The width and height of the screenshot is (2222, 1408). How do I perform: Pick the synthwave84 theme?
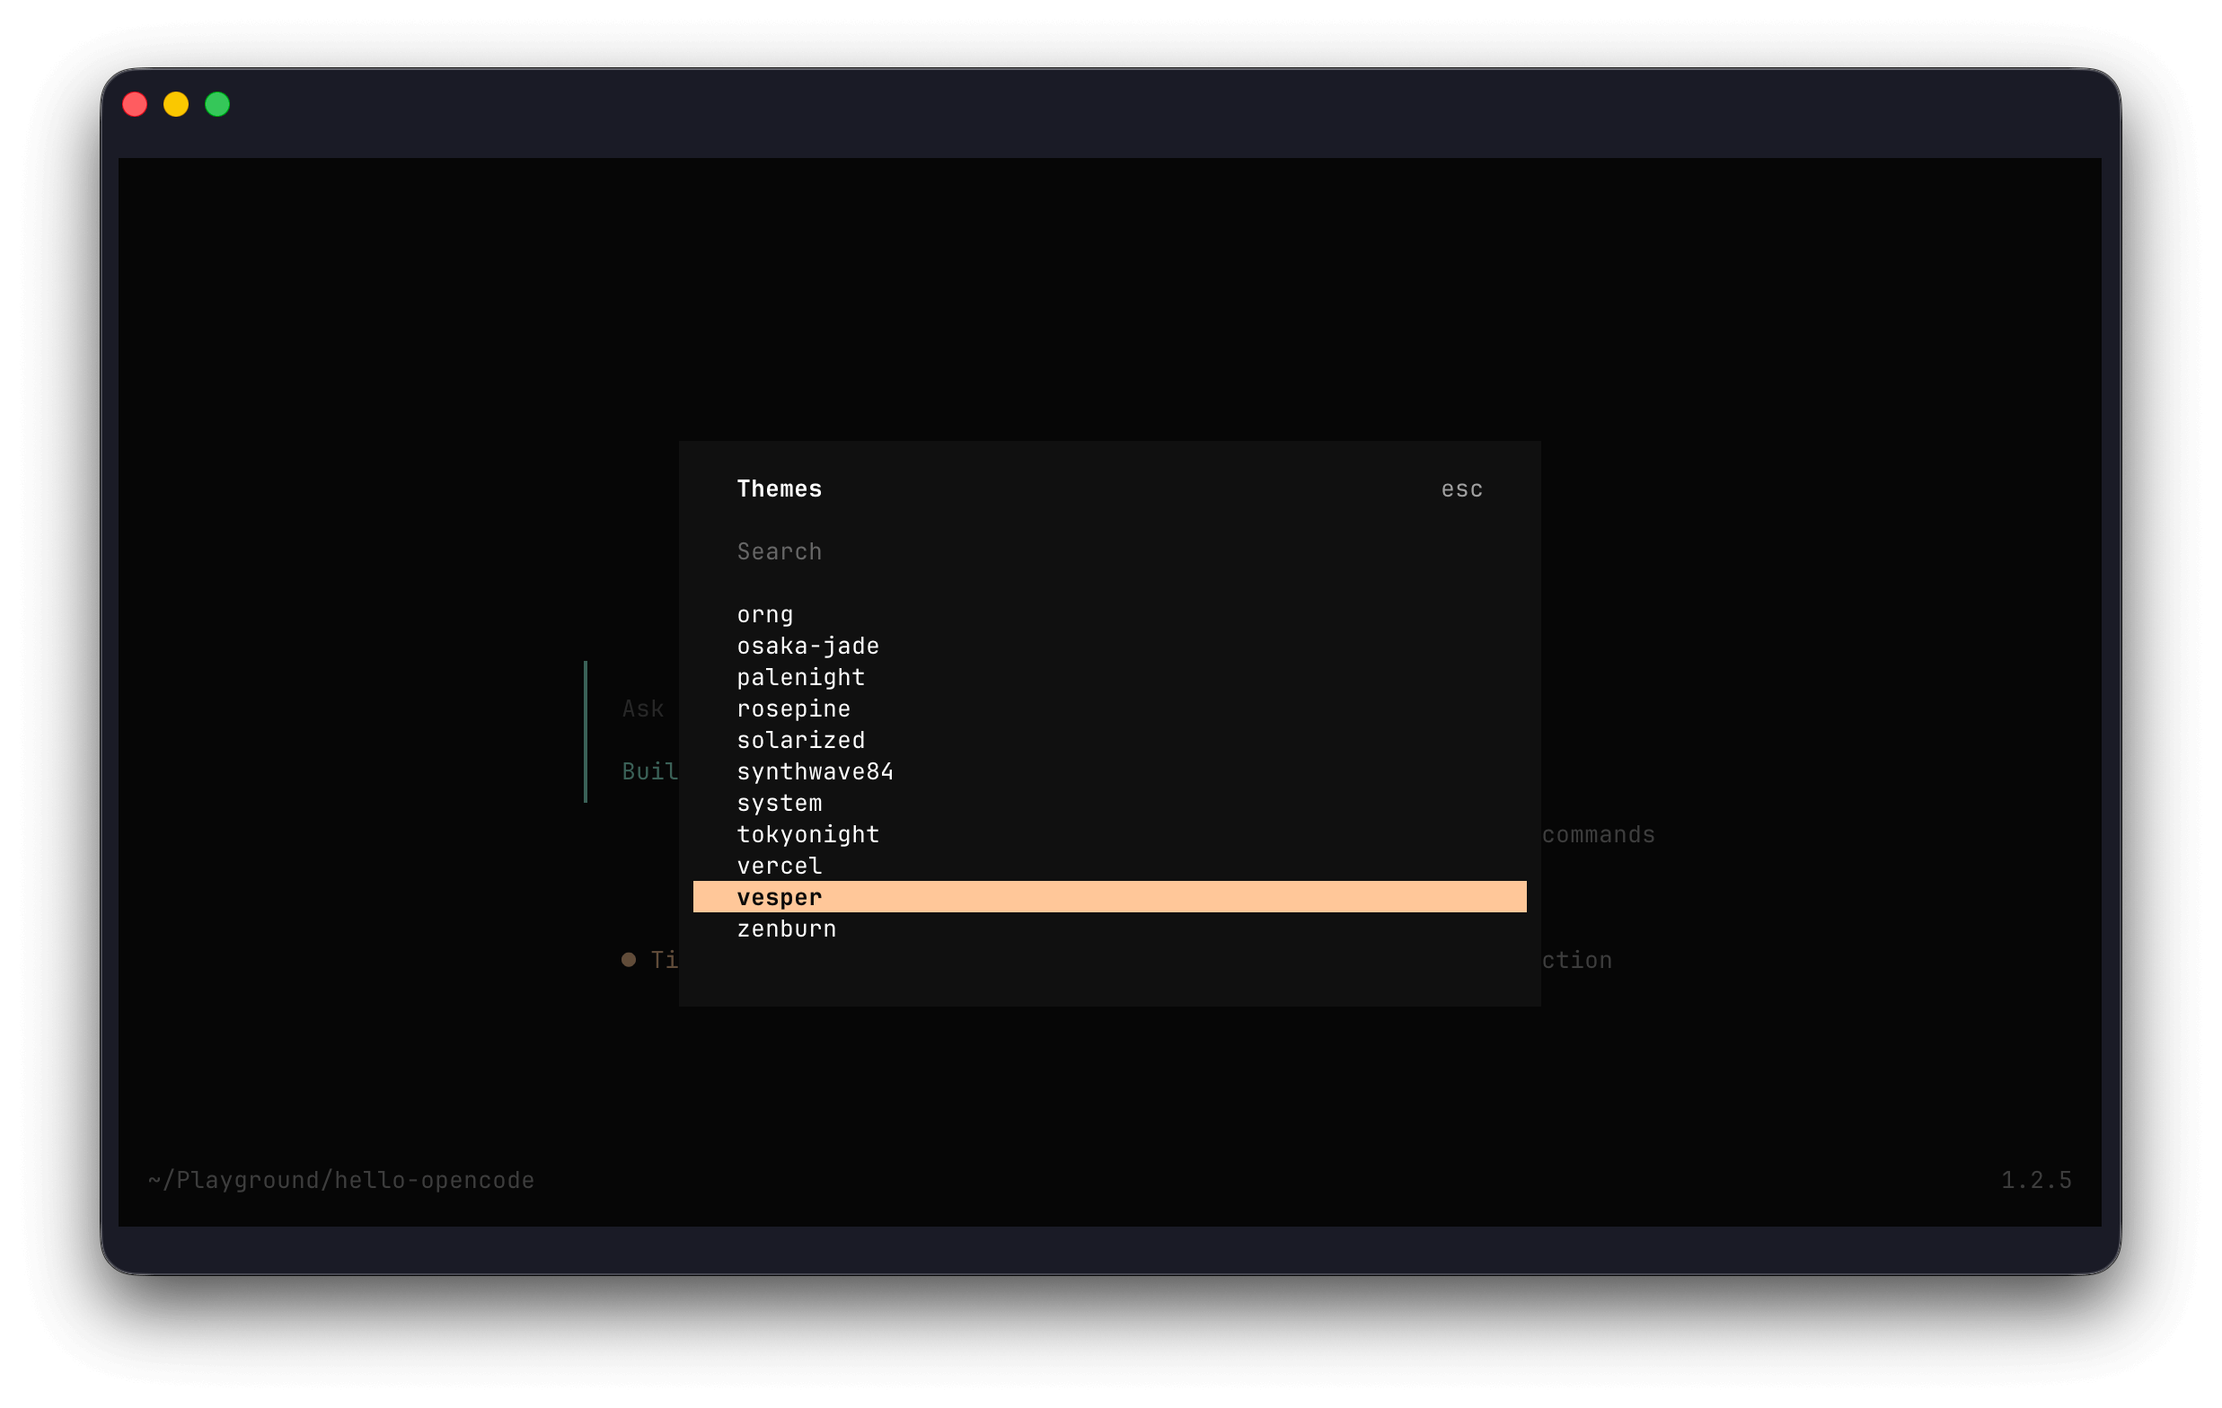coord(816,771)
